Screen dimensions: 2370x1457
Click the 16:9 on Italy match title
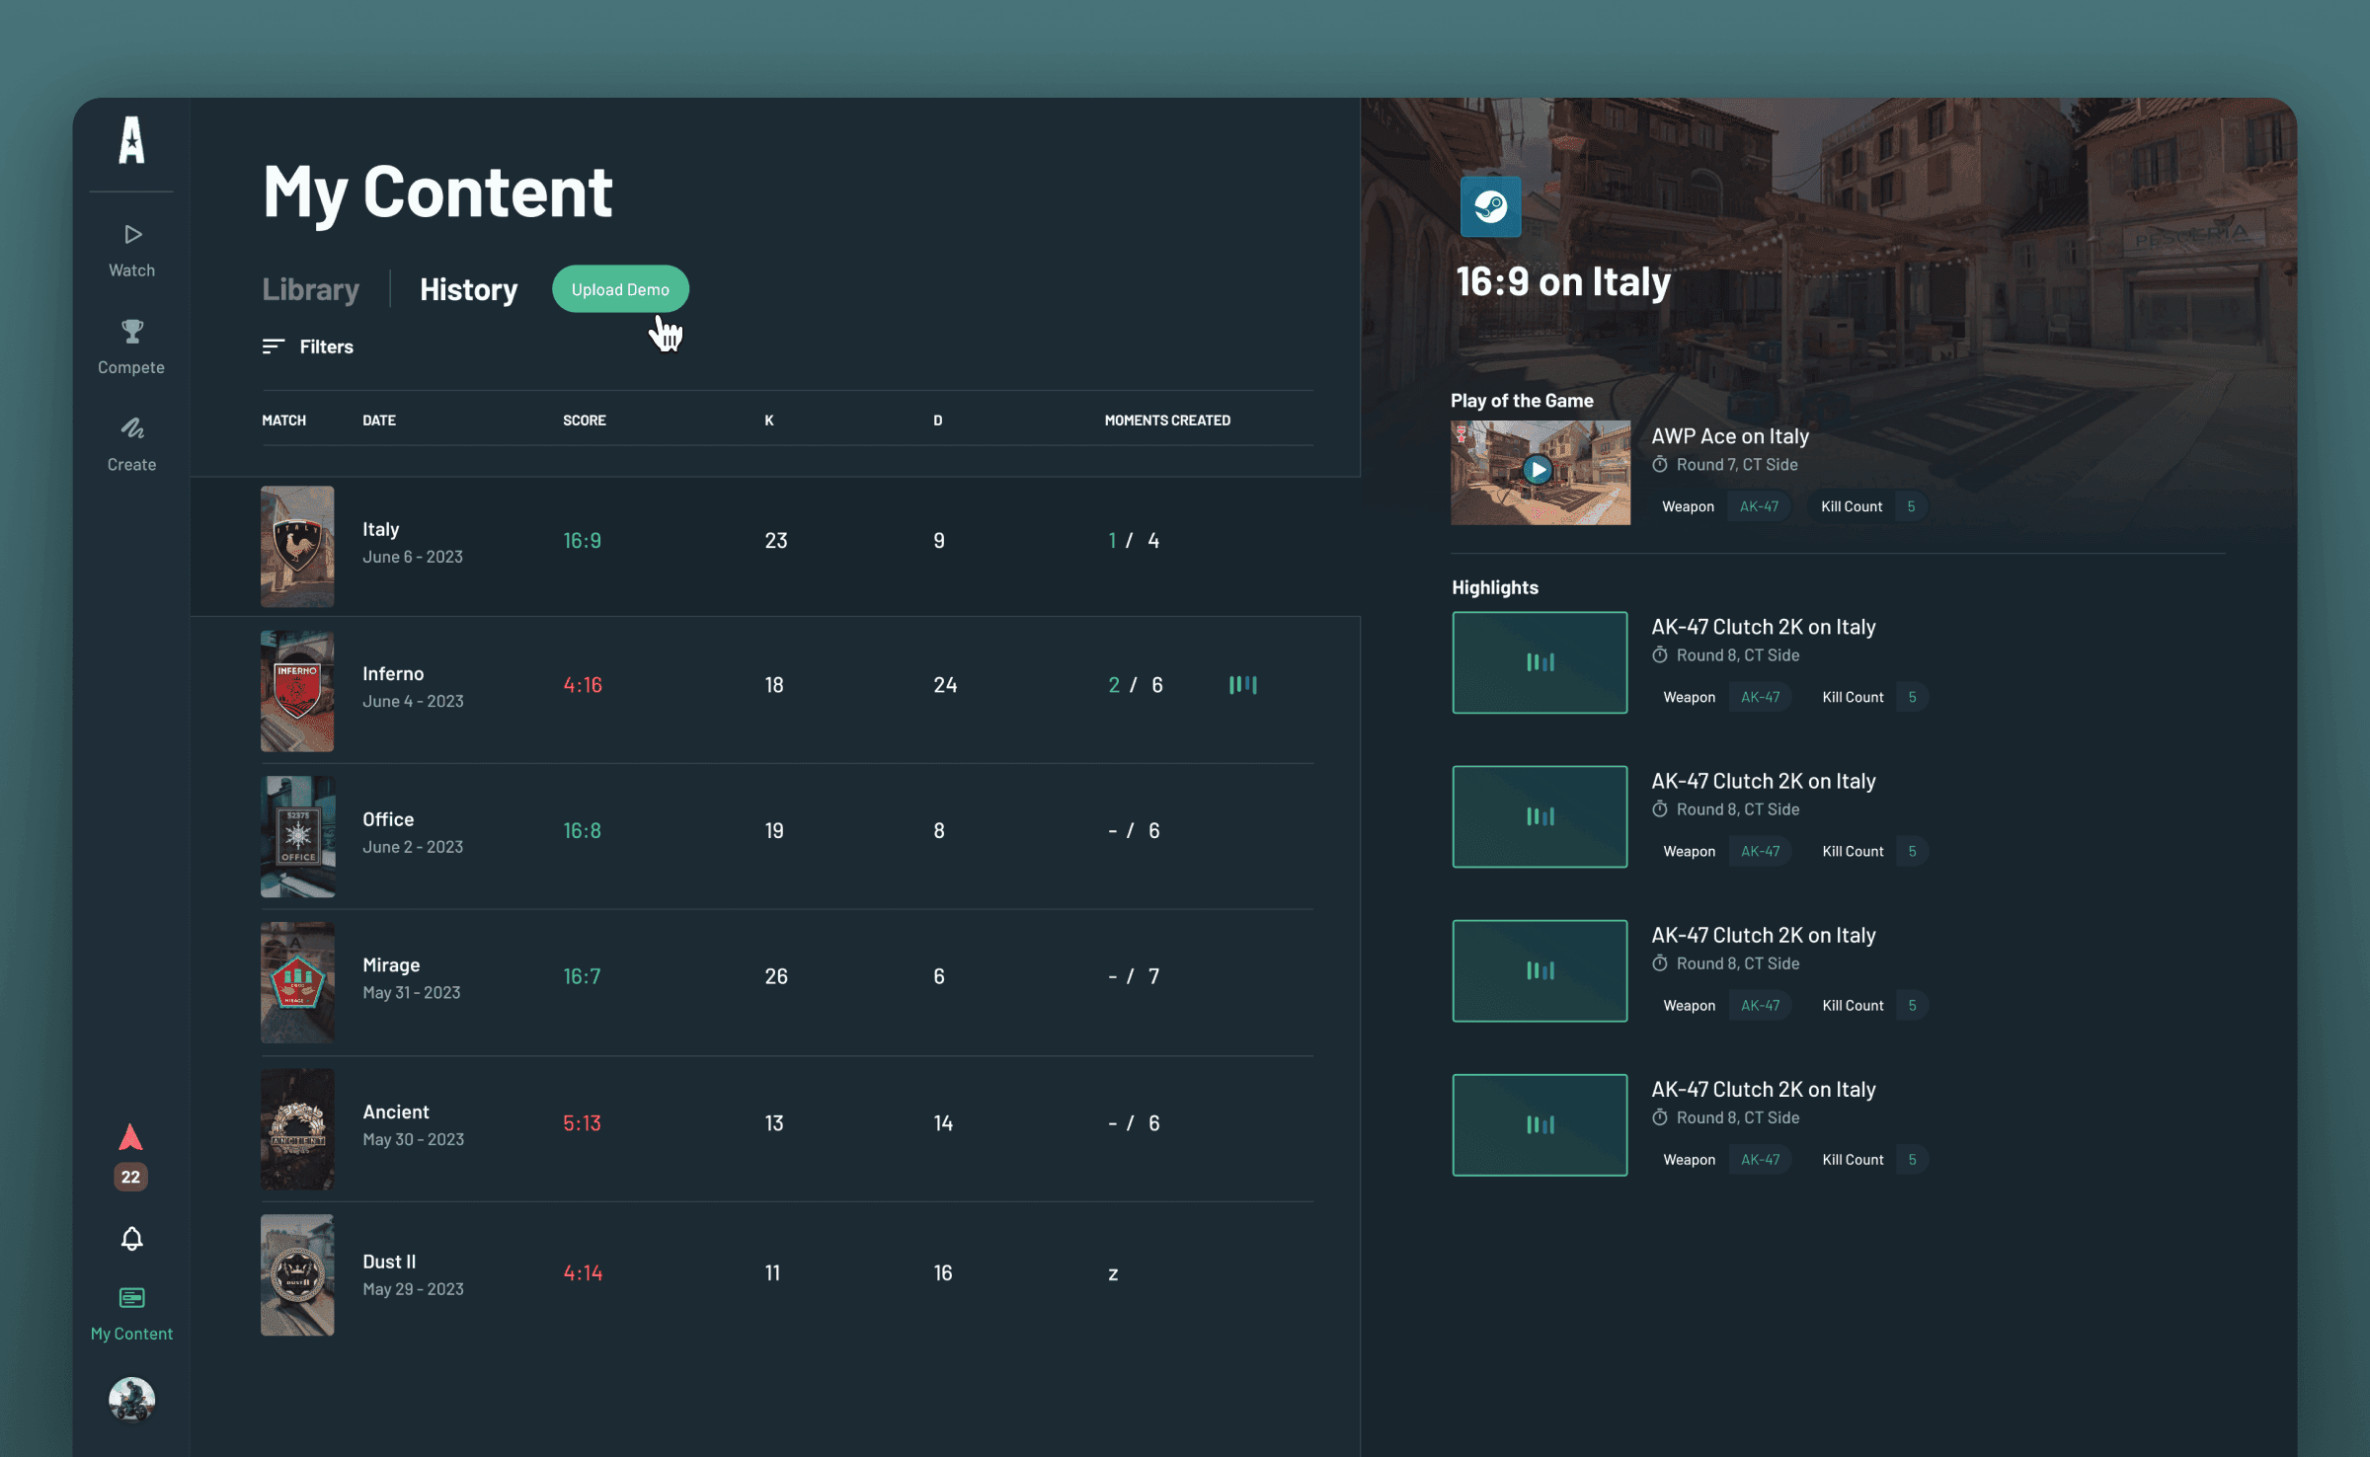(1563, 281)
